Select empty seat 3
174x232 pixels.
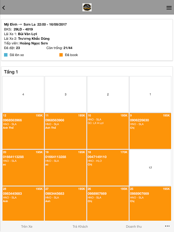66,94
